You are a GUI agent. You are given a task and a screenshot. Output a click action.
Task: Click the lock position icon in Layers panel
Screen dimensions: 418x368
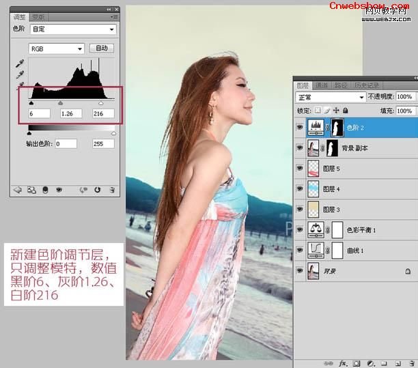coord(336,111)
